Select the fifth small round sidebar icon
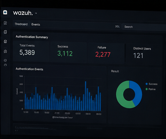166x139 pixels. [x=5, y=60]
